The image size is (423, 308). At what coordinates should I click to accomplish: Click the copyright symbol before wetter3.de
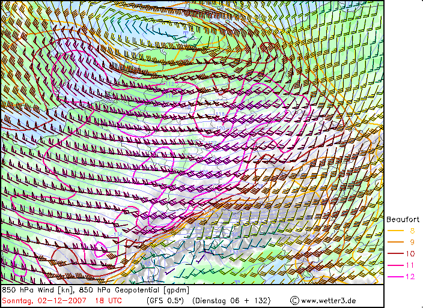(x=294, y=300)
